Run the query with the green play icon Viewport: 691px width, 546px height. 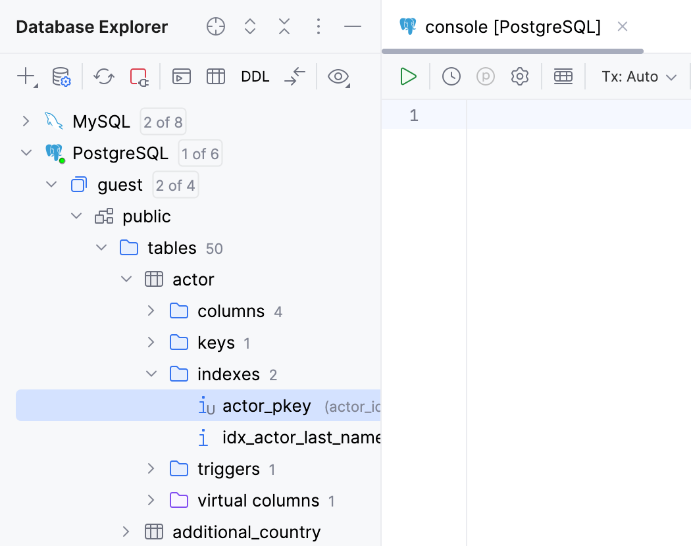408,76
